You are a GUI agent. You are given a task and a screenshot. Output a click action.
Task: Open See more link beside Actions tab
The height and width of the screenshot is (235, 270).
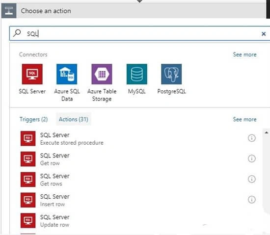(x=244, y=119)
